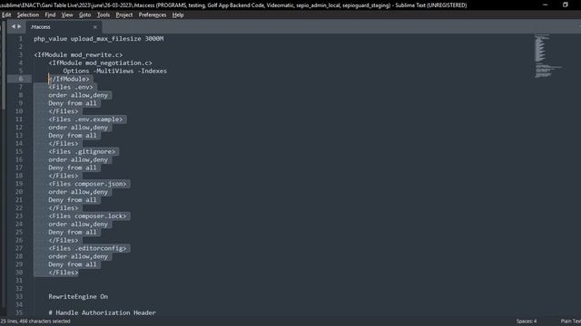Click the selection status text
Screen dimensions: 581x326
pyautogui.click(x=35, y=321)
